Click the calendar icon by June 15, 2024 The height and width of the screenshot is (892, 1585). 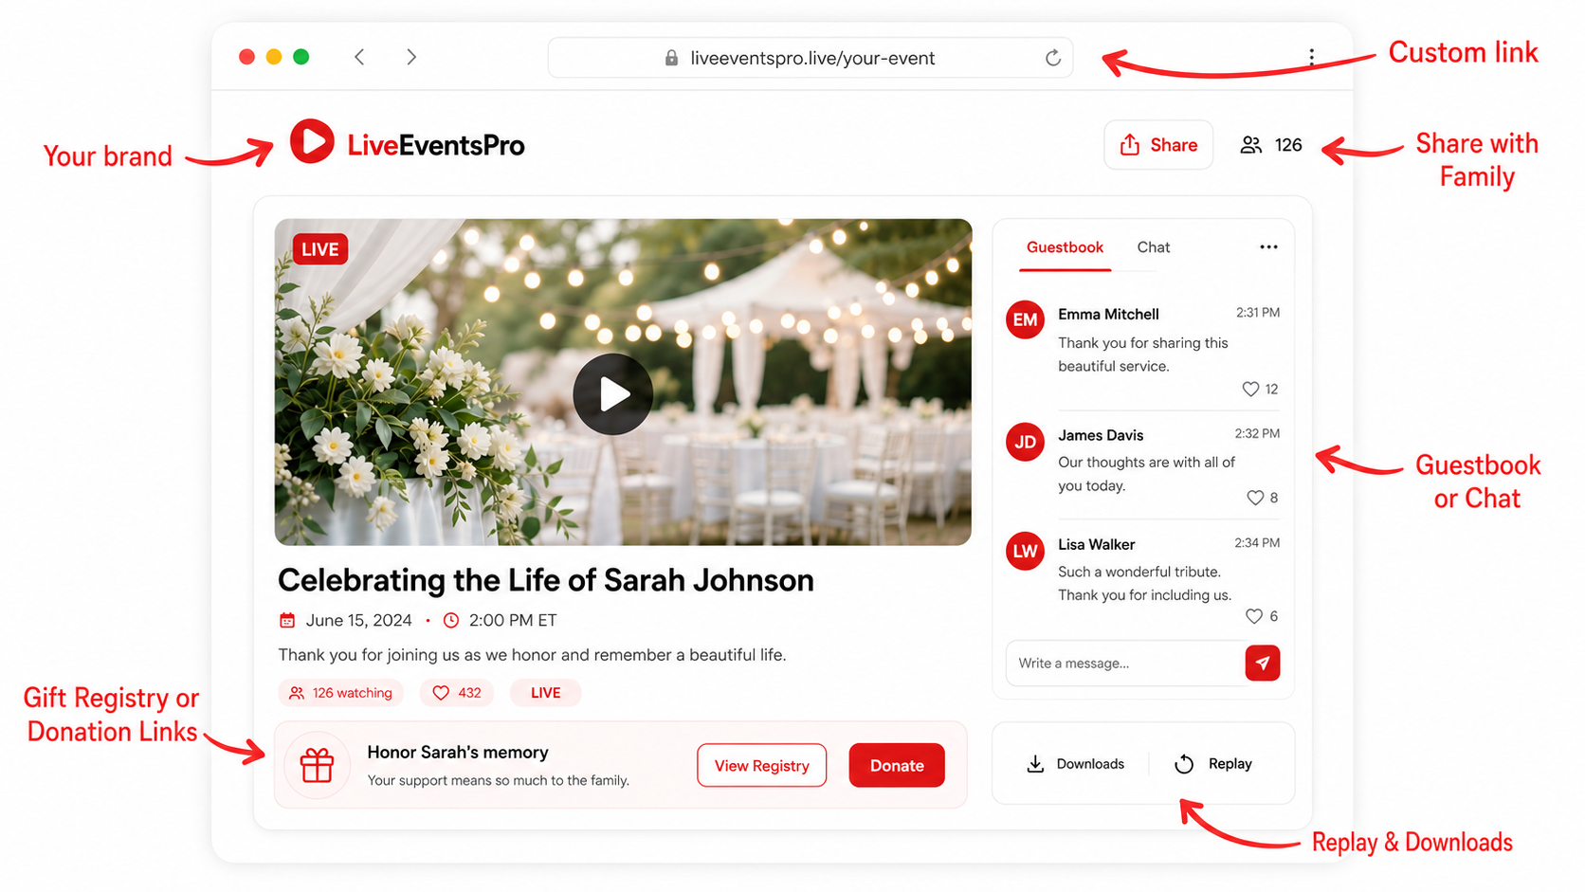pos(287,620)
